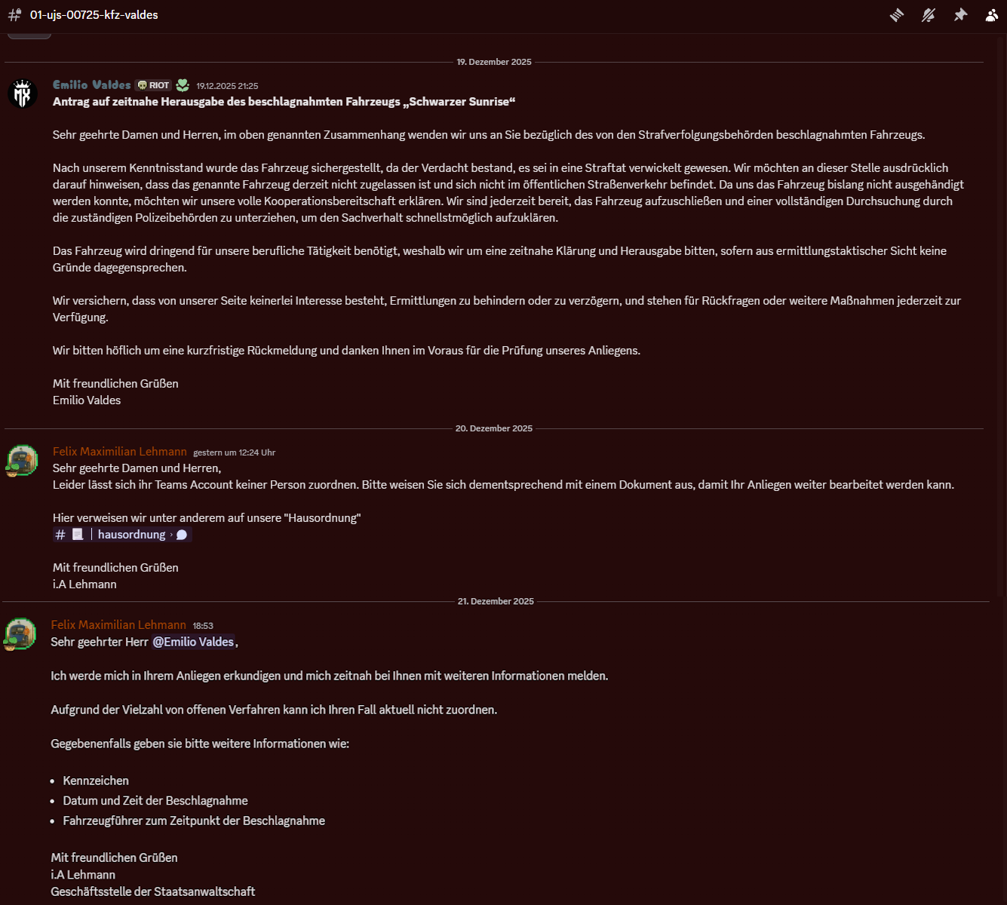Image resolution: width=1007 pixels, height=905 pixels.
Task: Toggle the channel notification mute bell
Action: [929, 15]
